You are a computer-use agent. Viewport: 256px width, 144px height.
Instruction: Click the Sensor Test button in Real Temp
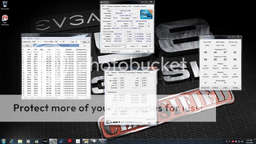pyautogui.click(x=205, y=88)
